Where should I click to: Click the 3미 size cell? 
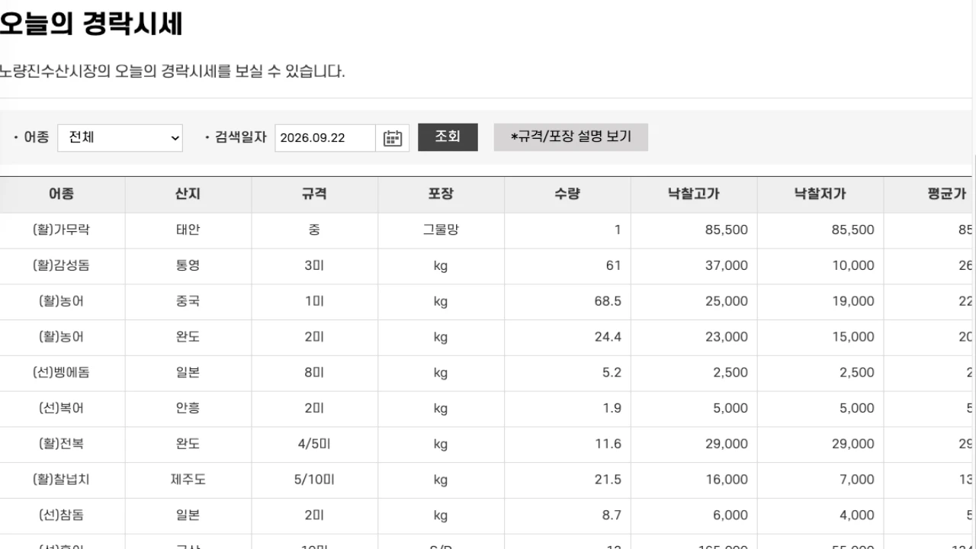coord(315,265)
